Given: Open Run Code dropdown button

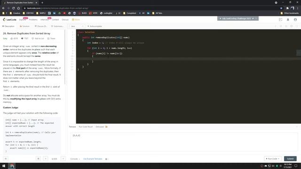Looking at the screenshot, I should pos(273,159).
